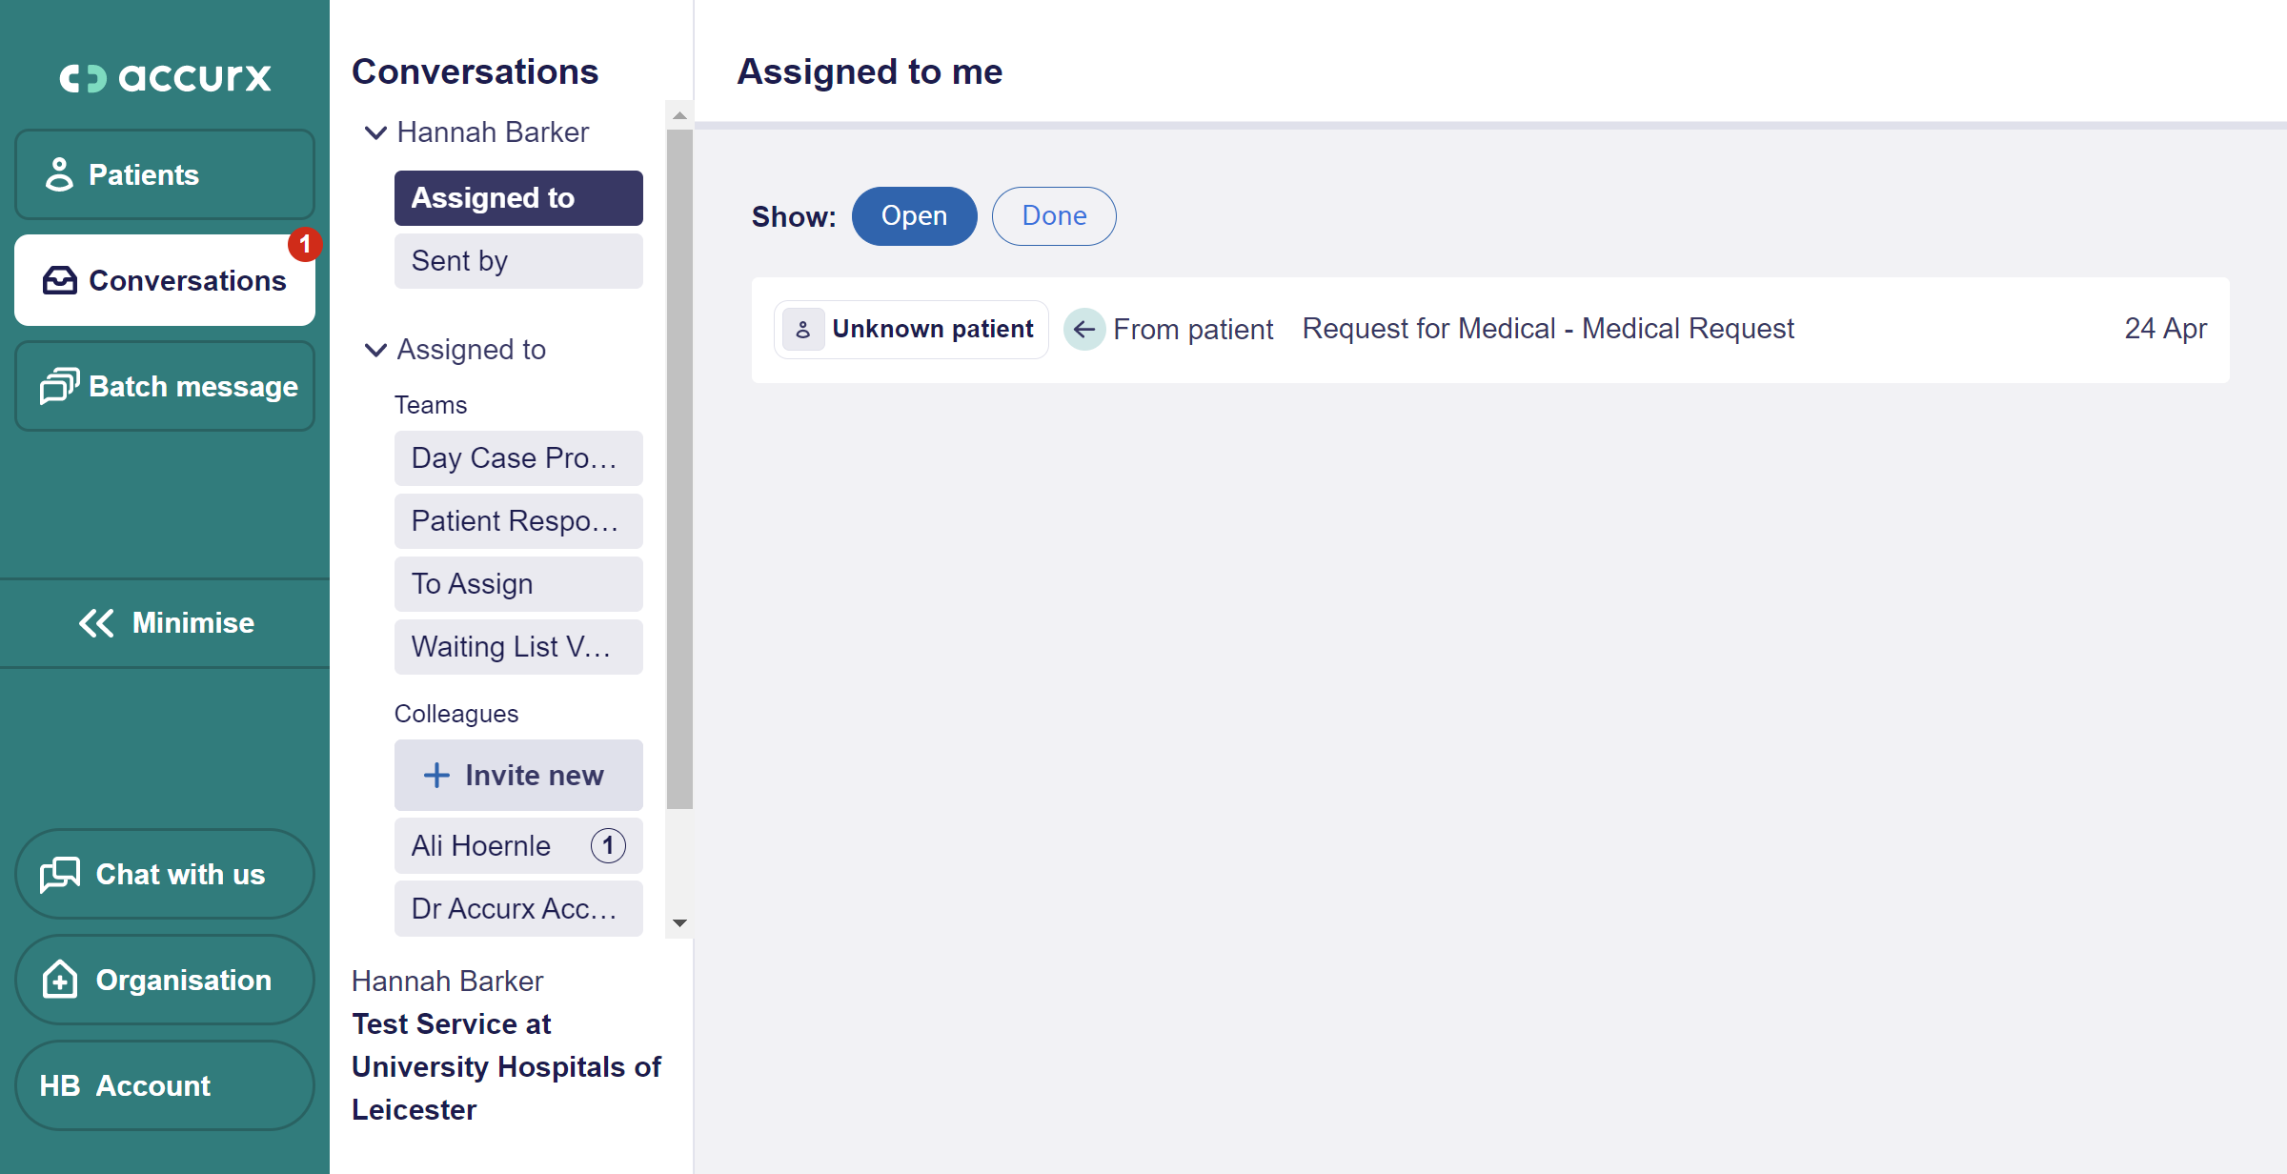Screen dimensions: 2287x1174
Task: Click the From patient arrow icon
Action: 1081,328
